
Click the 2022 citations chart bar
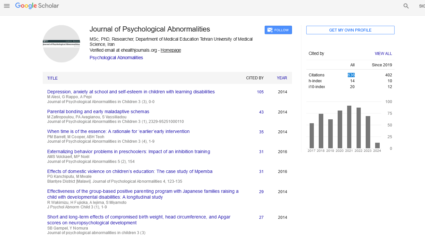click(x=359, y=128)
